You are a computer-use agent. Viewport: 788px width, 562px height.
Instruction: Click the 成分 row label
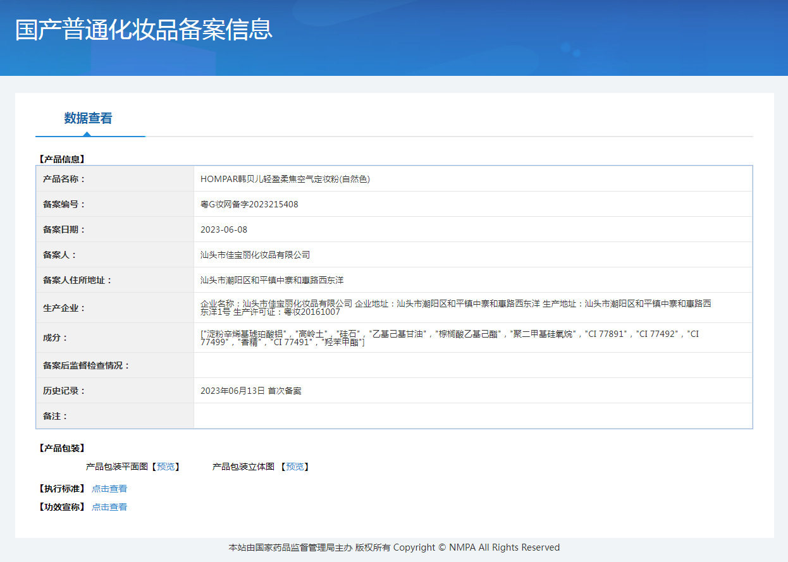[x=55, y=338]
